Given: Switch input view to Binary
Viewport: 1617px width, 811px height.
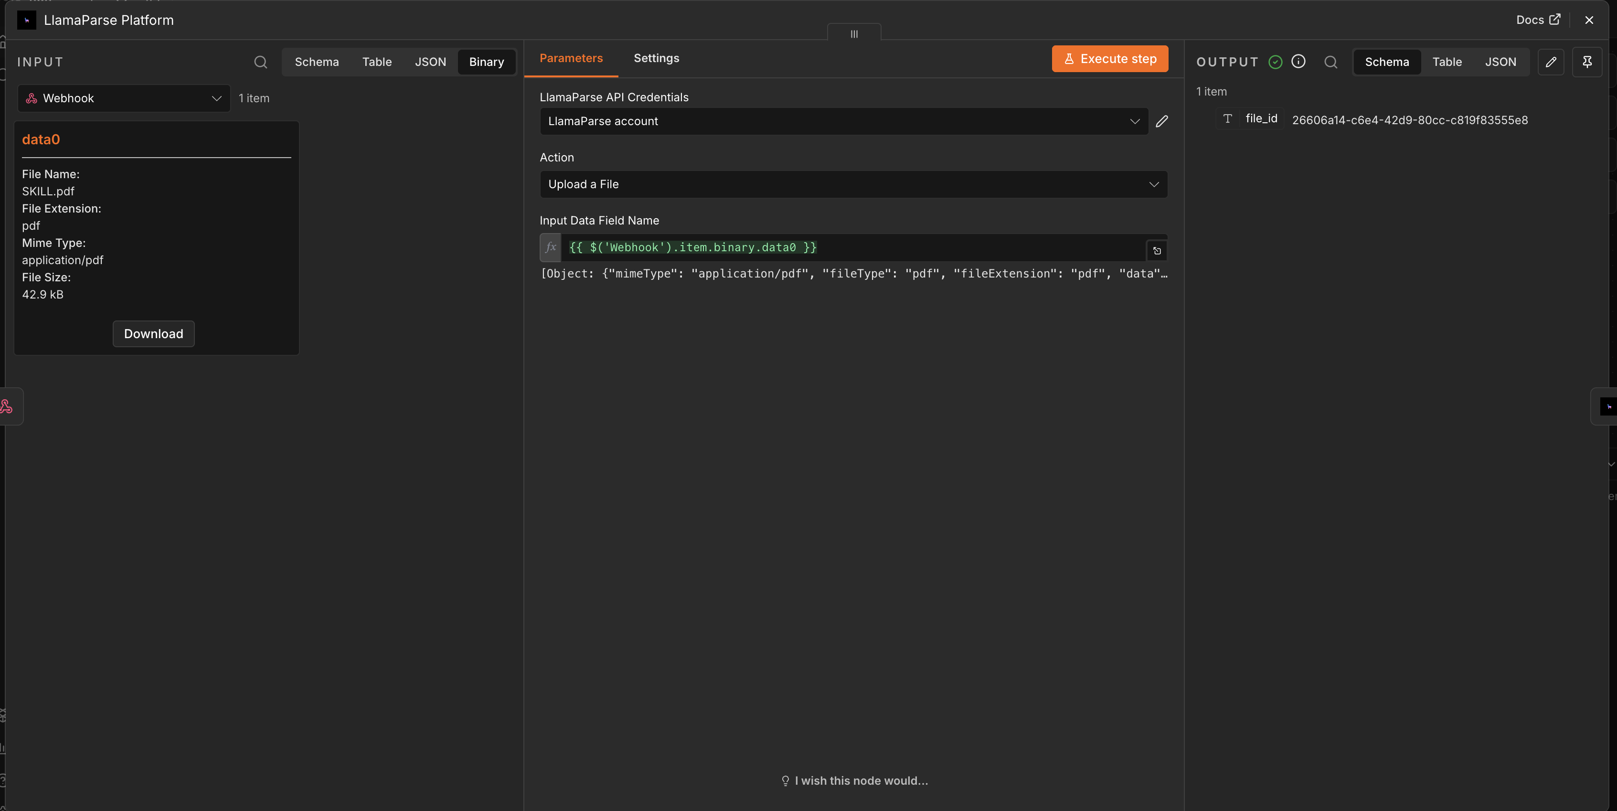Looking at the screenshot, I should coord(487,62).
